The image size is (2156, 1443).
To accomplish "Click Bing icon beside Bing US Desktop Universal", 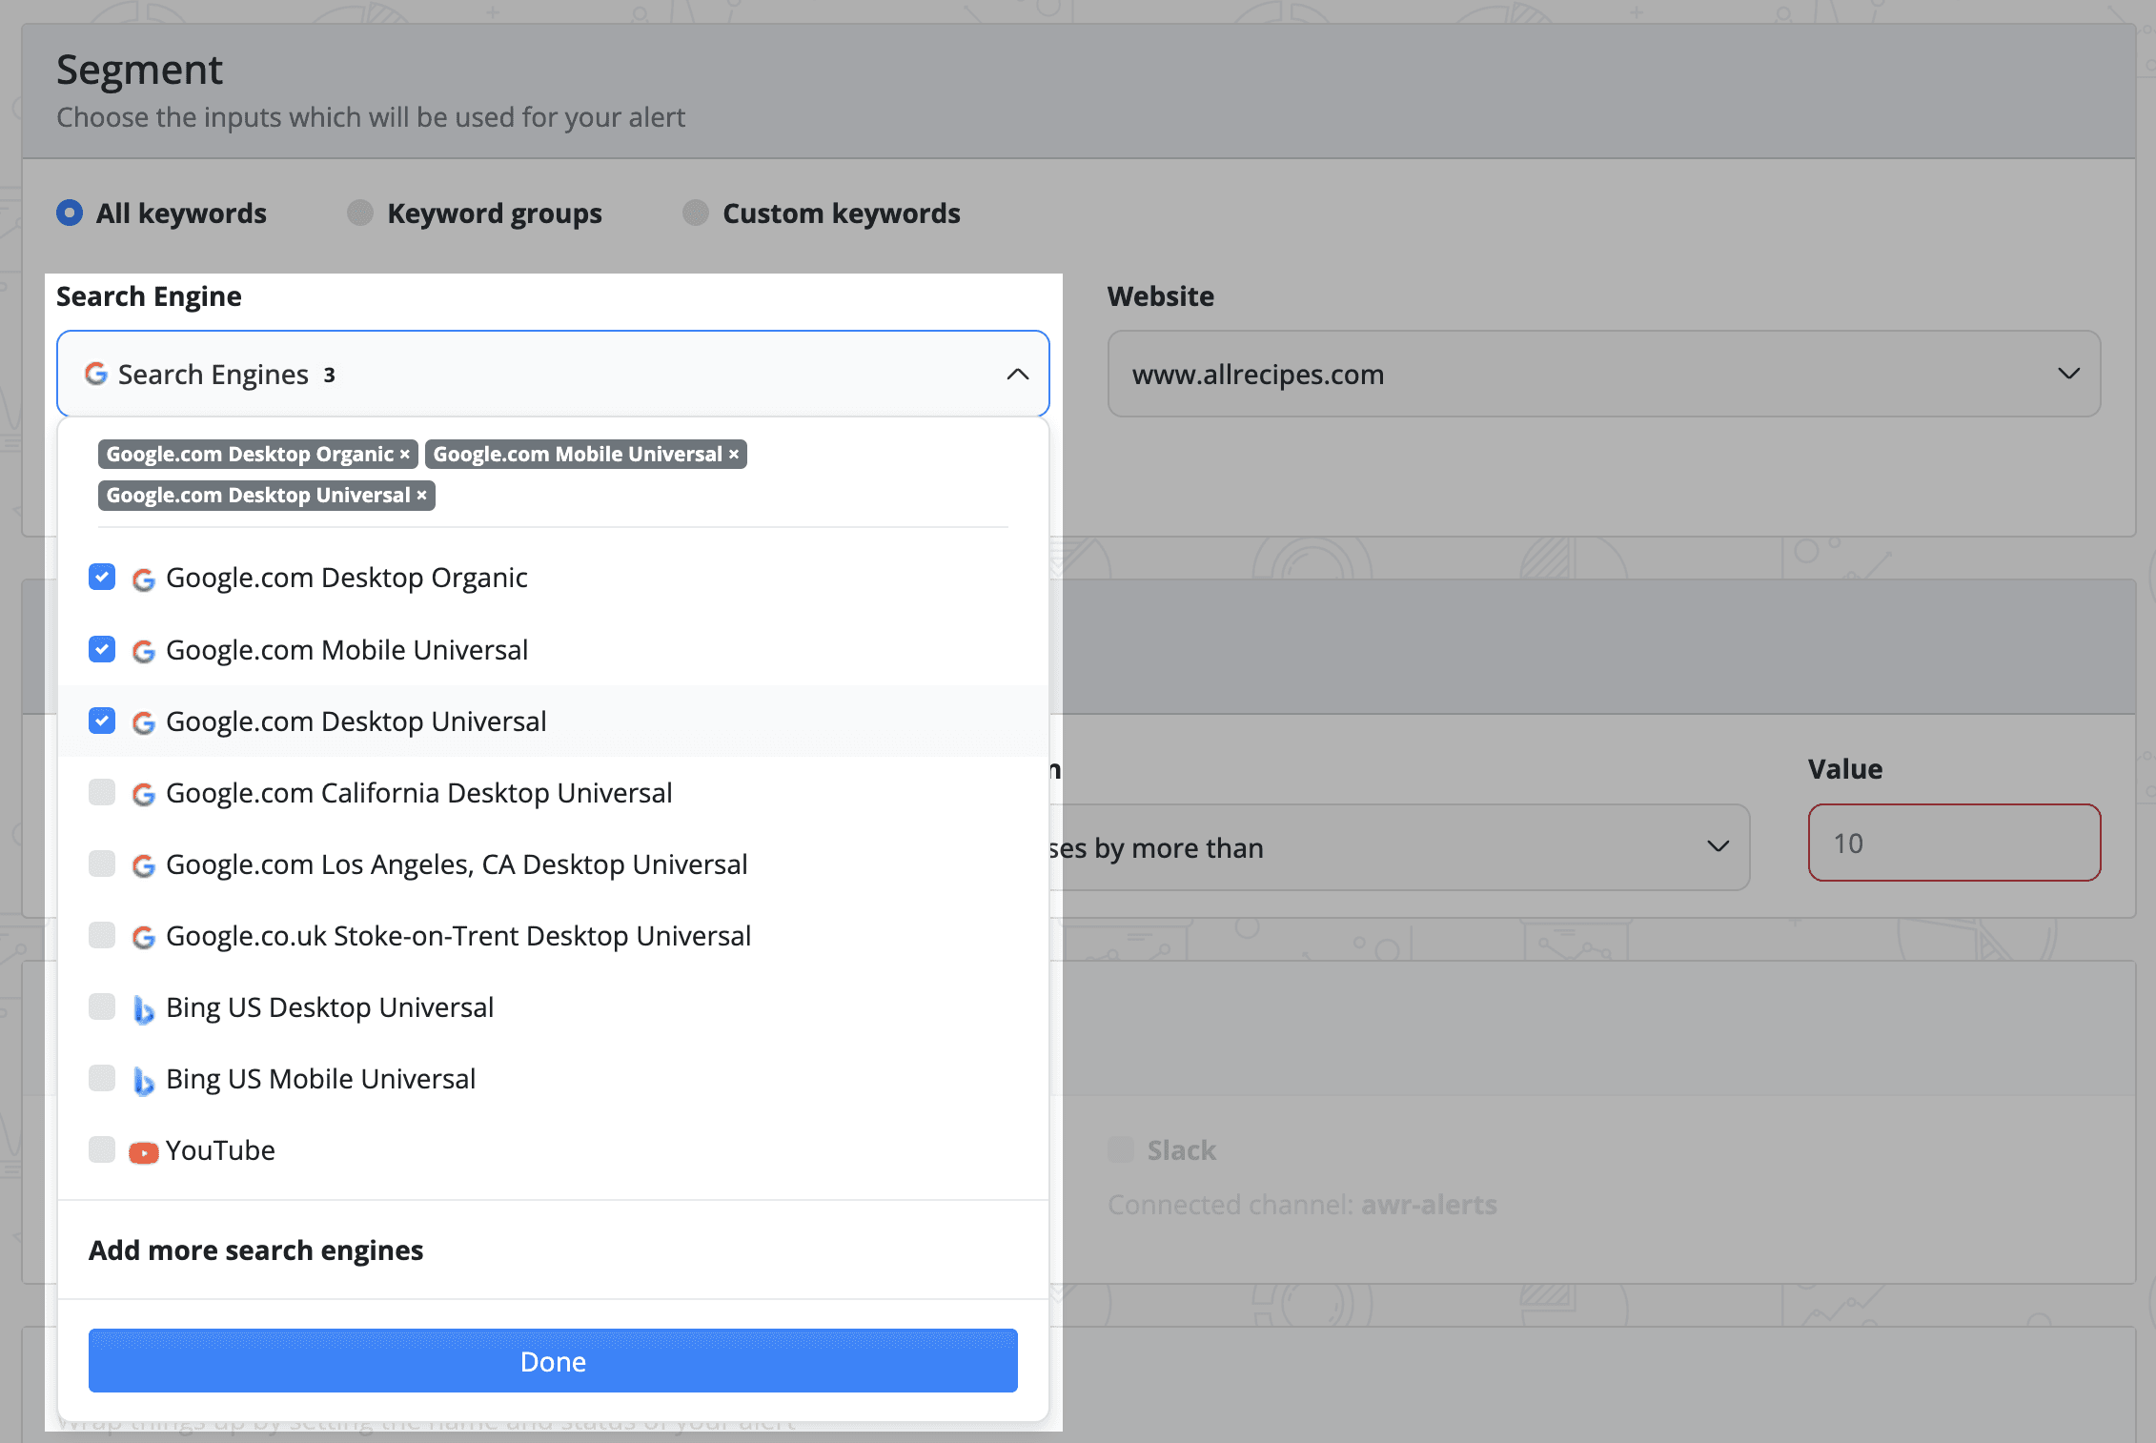I will coord(144,1009).
